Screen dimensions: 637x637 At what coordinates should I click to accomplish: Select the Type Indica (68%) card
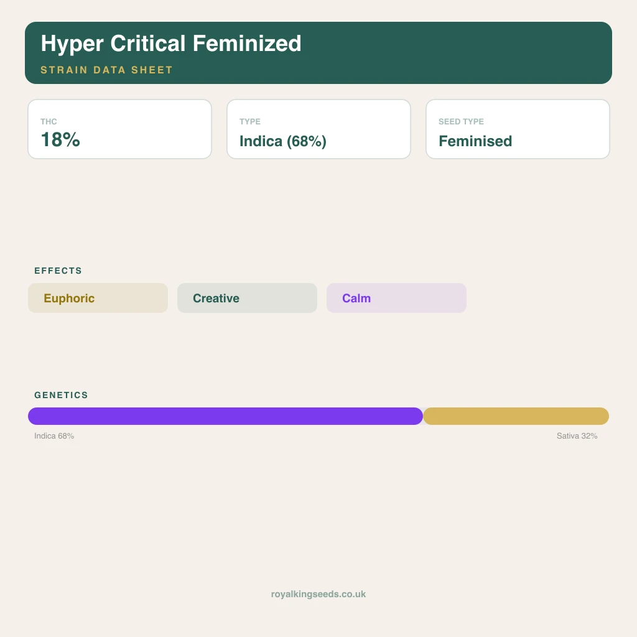coord(318,129)
